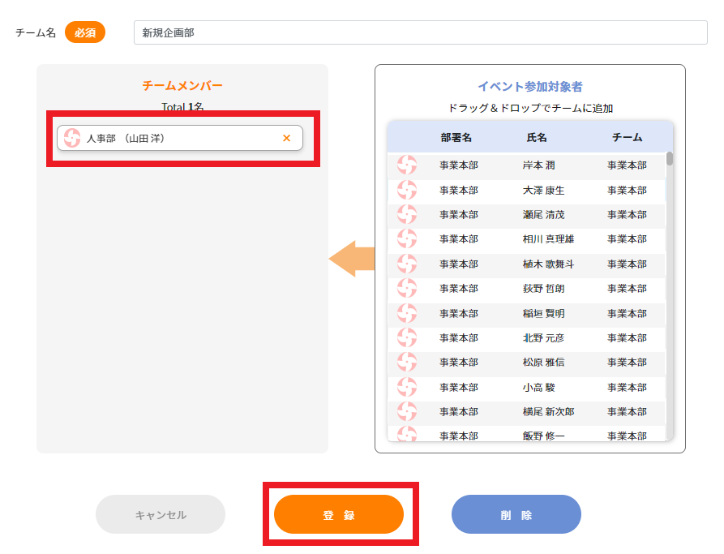This screenshot has width=724, height=554.
Task: Click the 部署名 column header
Action: point(456,138)
